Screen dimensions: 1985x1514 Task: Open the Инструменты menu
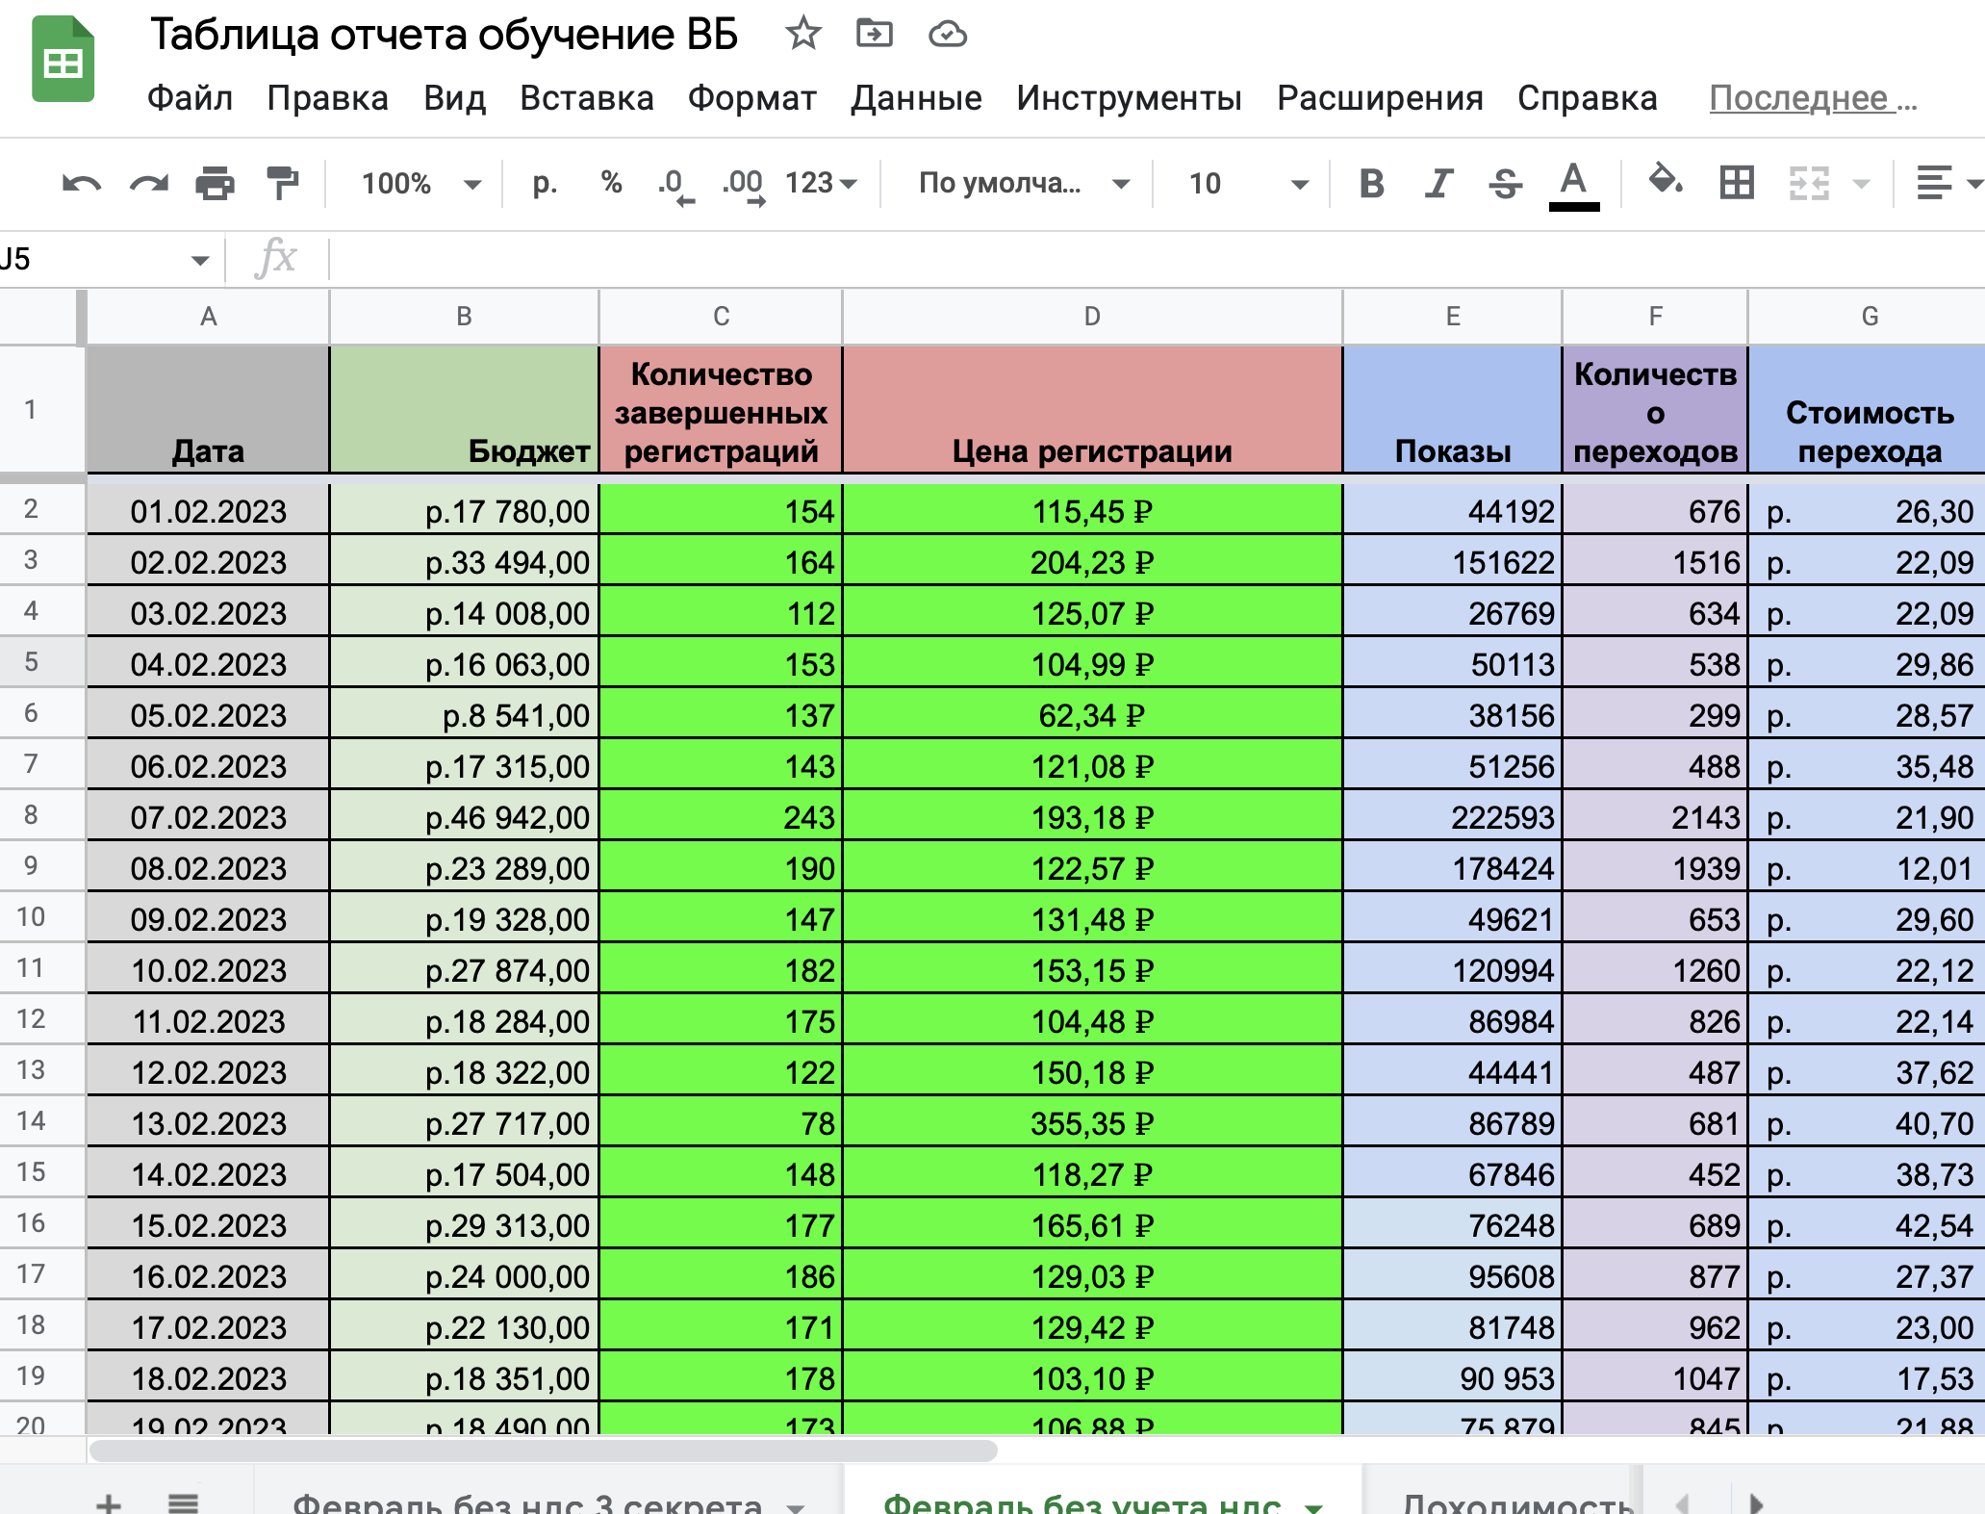tap(1129, 98)
